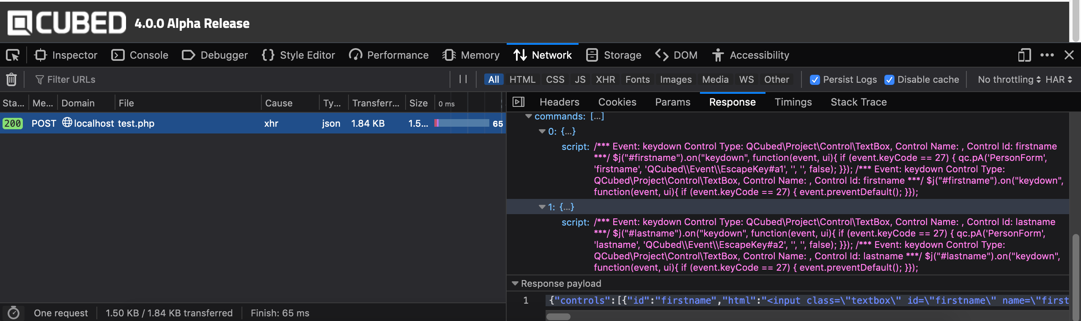Filter requests by XHR type
The height and width of the screenshot is (321, 1081).
coord(606,79)
